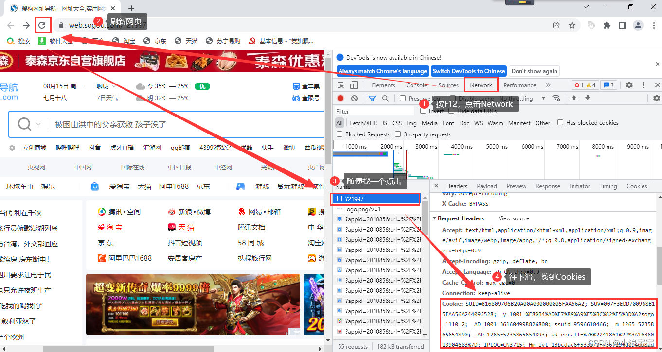The image size is (662, 352).
Task: Reload the page with the refresh icon
Action: [x=43, y=25]
